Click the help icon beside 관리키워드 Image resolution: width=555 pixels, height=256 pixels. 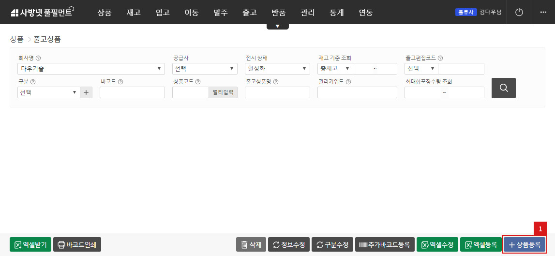click(x=348, y=82)
